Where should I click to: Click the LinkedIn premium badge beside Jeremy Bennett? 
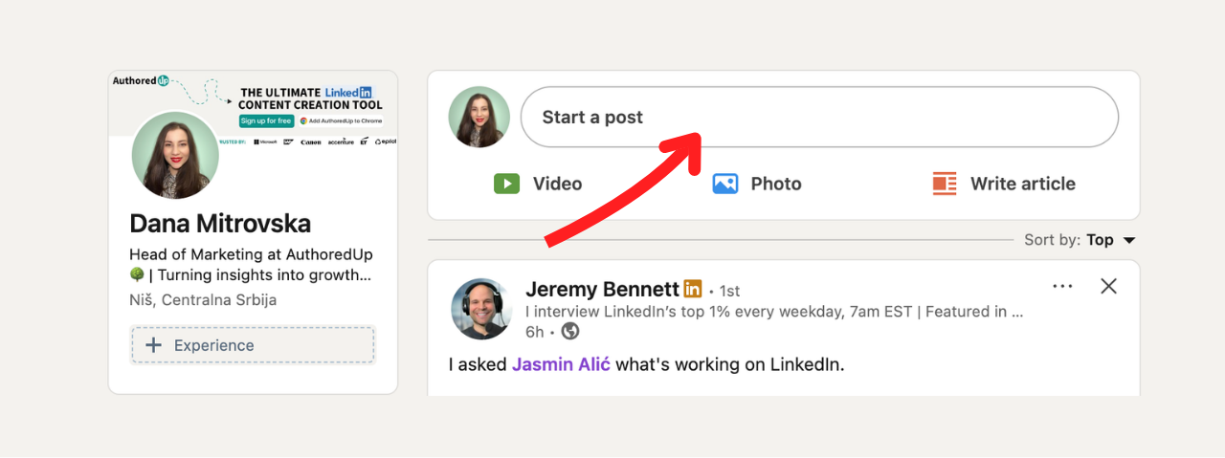(693, 288)
